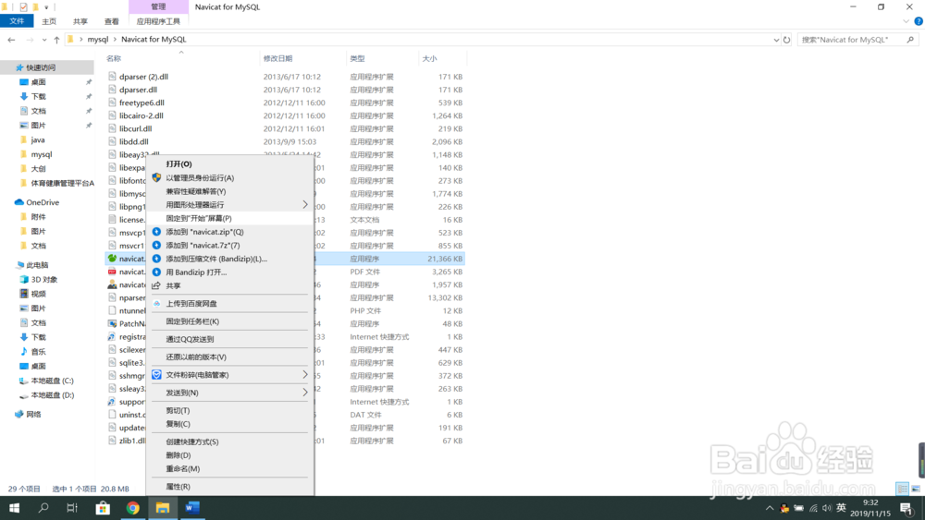Click the refresh button in address bar
Image resolution: width=925 pixels, height=520 pixels.
coord(786,40)
